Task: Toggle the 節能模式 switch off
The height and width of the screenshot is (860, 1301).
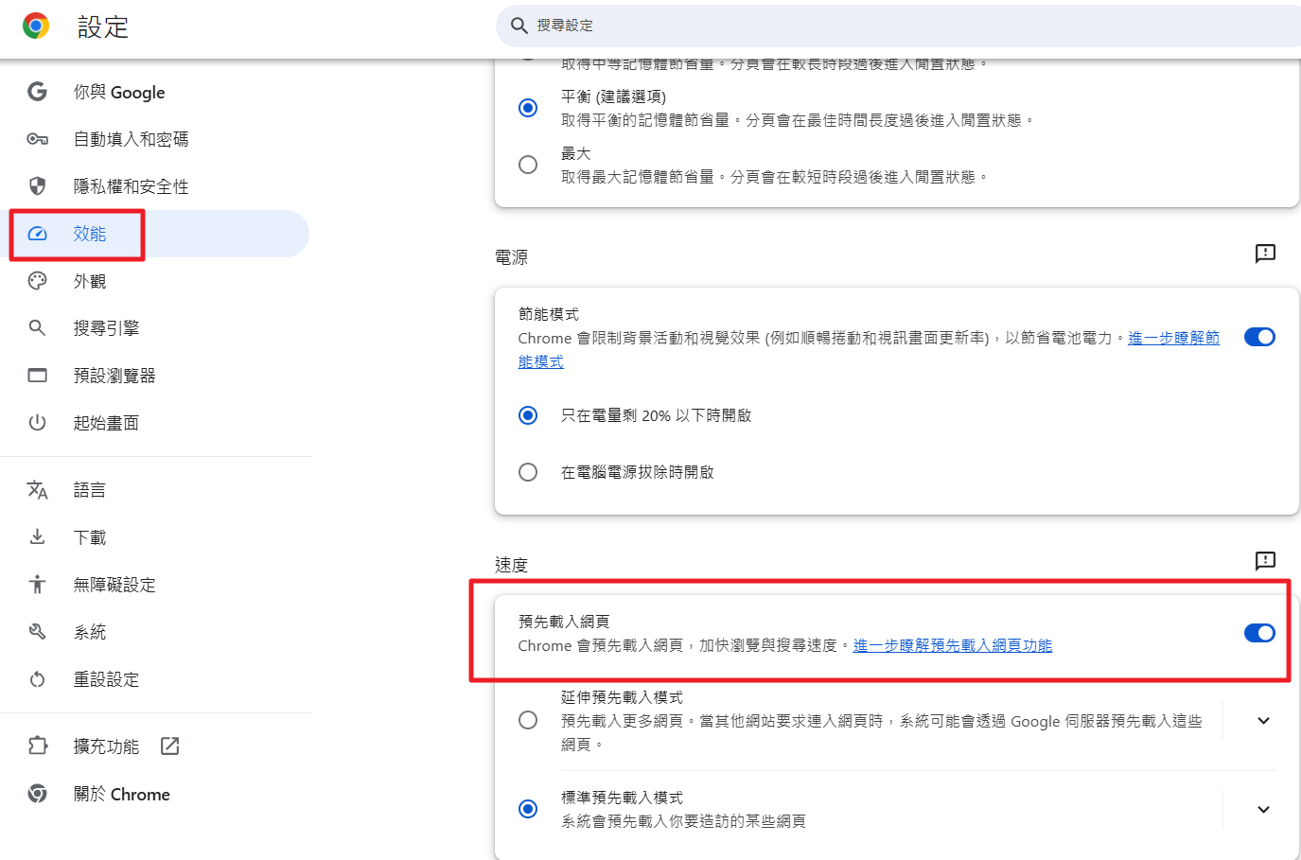Action: pos(1259,337)
